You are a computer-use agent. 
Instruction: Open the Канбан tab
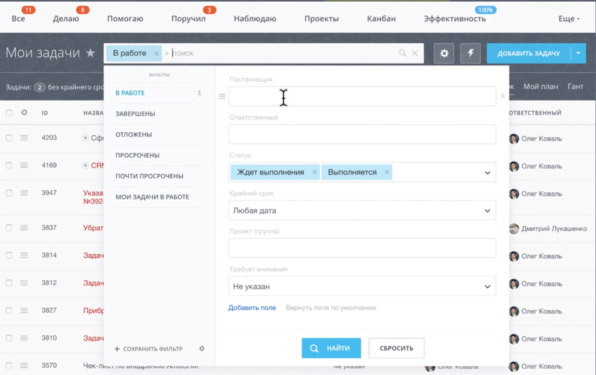381,19
